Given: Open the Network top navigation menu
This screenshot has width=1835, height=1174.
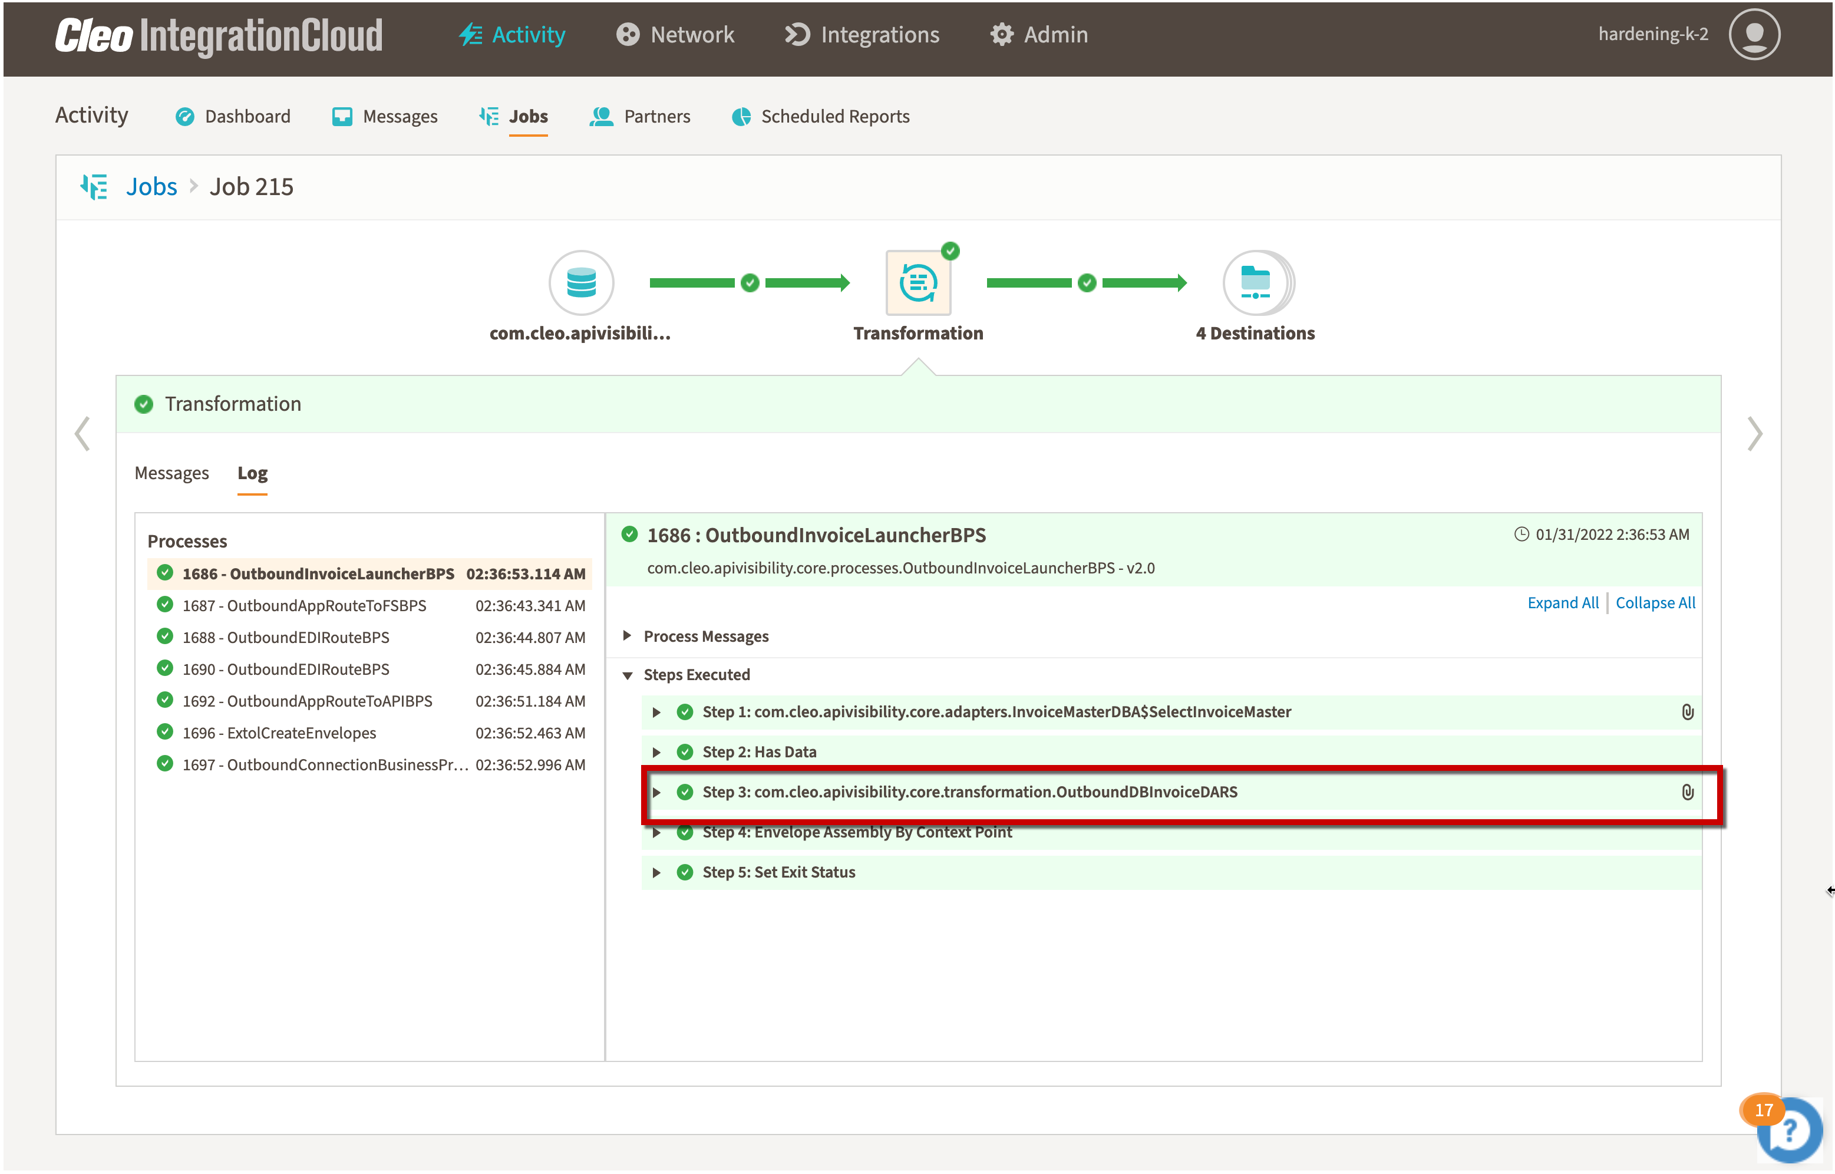Looking at the screenshot, I should 675,34.
